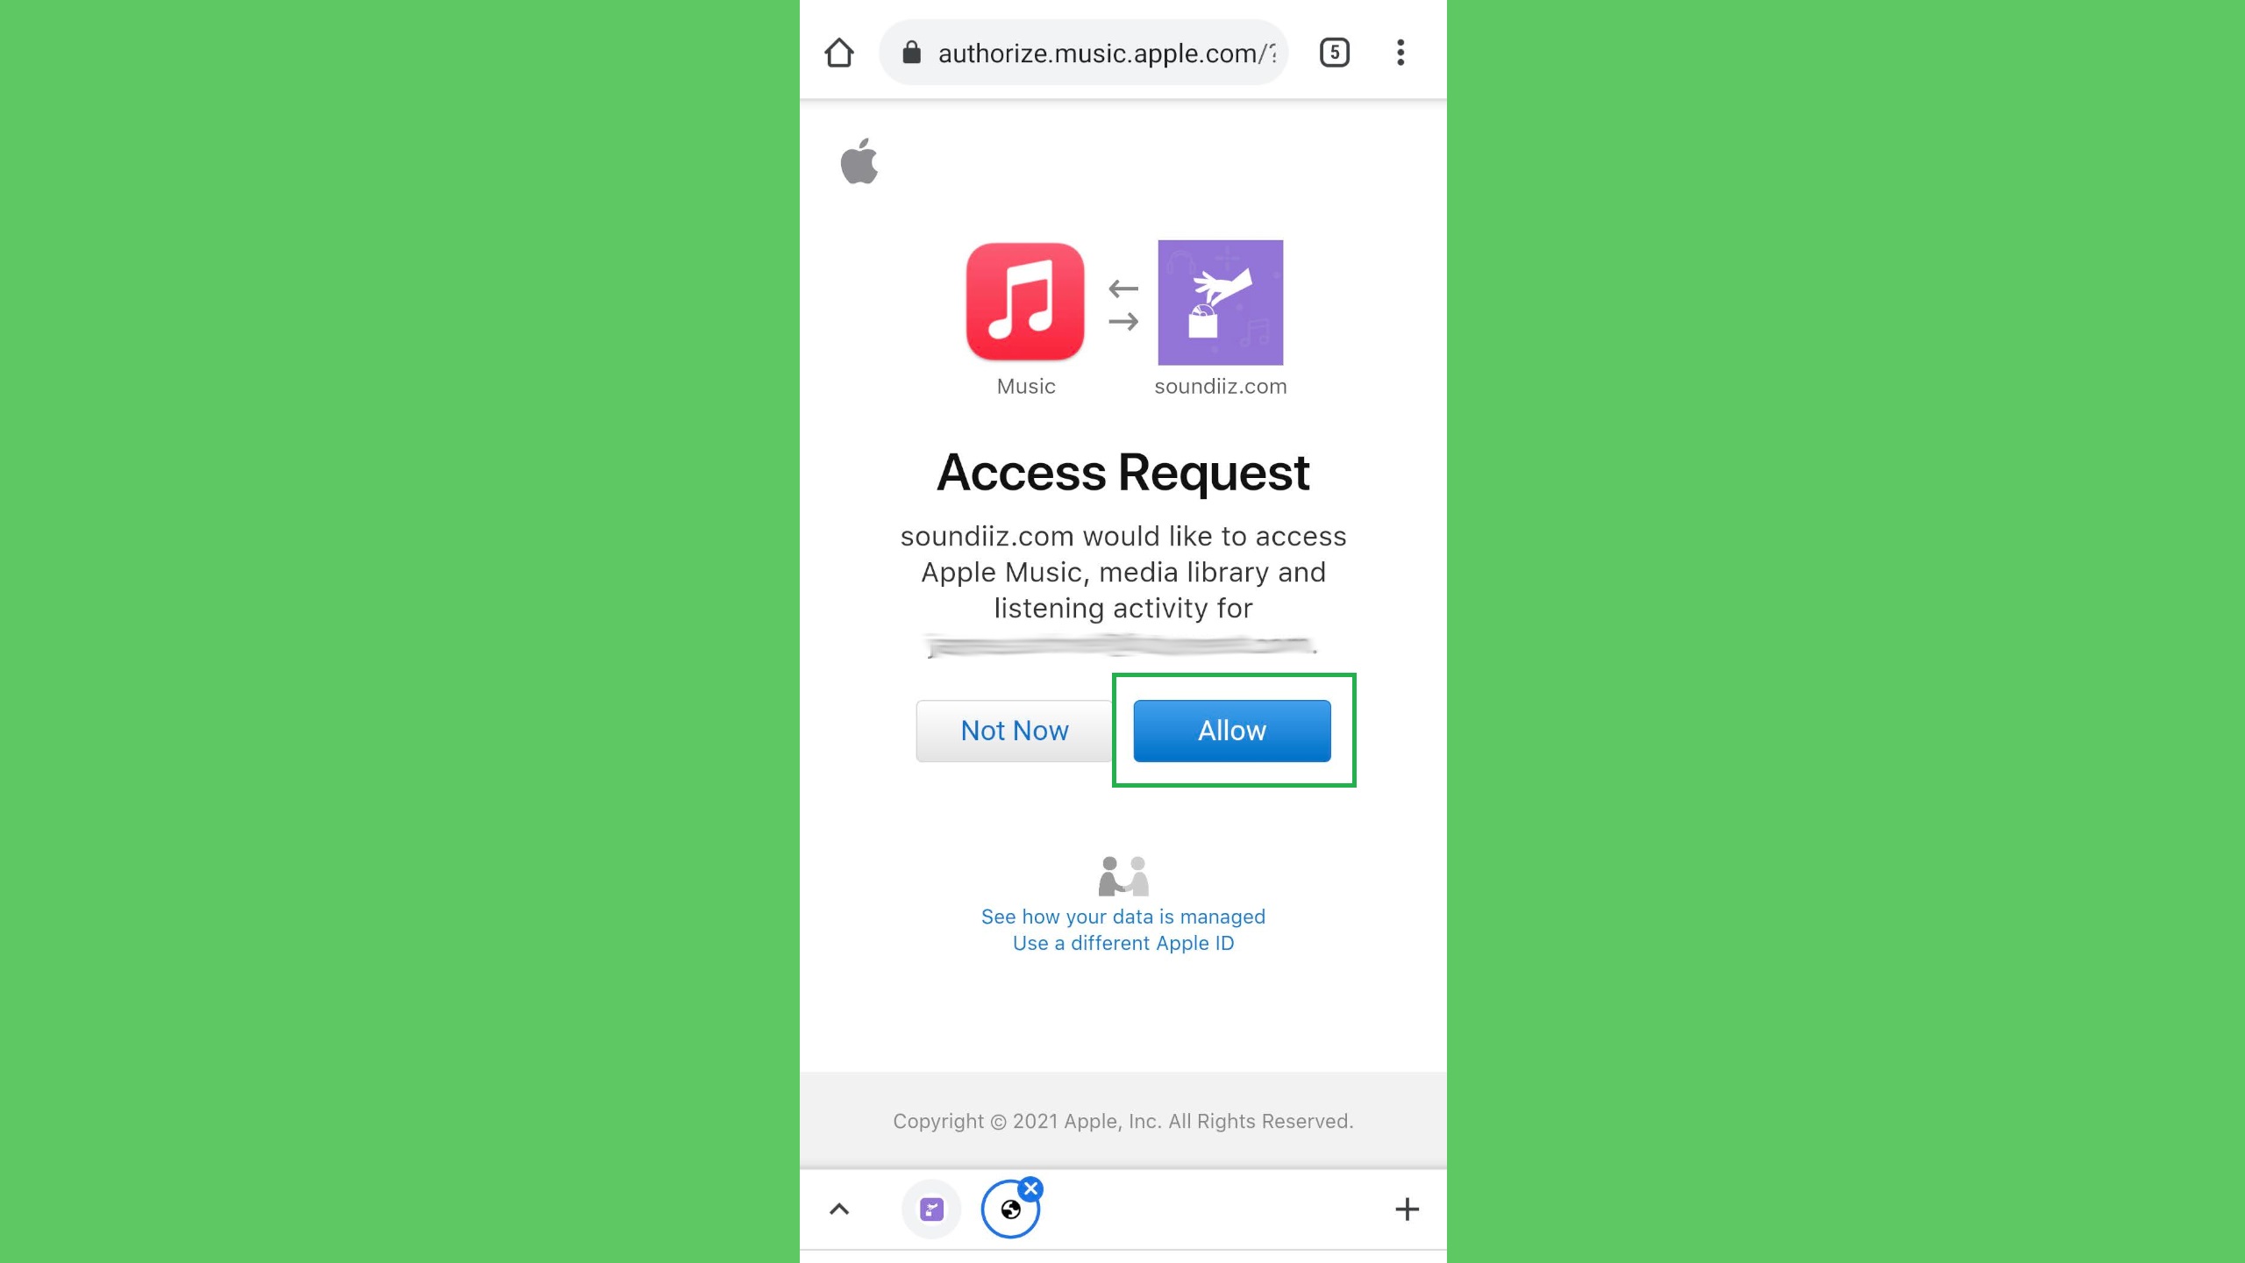This screenshot has height=1263, width=2245.
Task: Click Not Now to decline access
Action: 1013,730
